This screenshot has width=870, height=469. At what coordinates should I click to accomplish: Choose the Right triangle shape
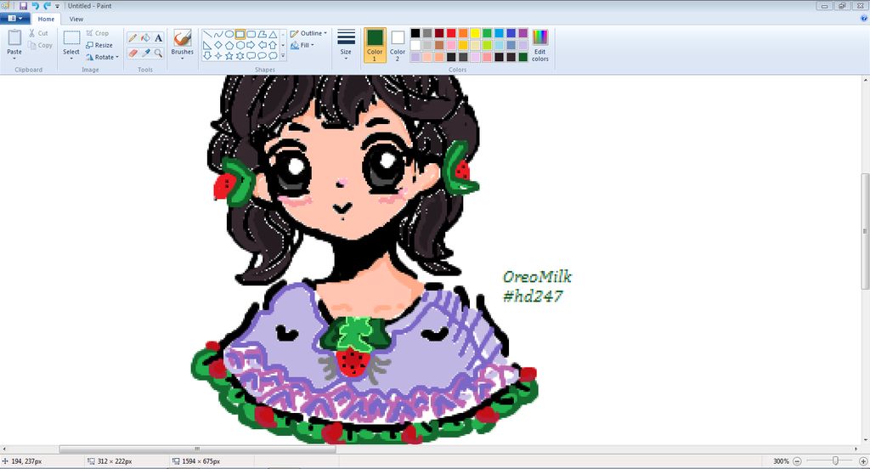(x=207, y=45)
